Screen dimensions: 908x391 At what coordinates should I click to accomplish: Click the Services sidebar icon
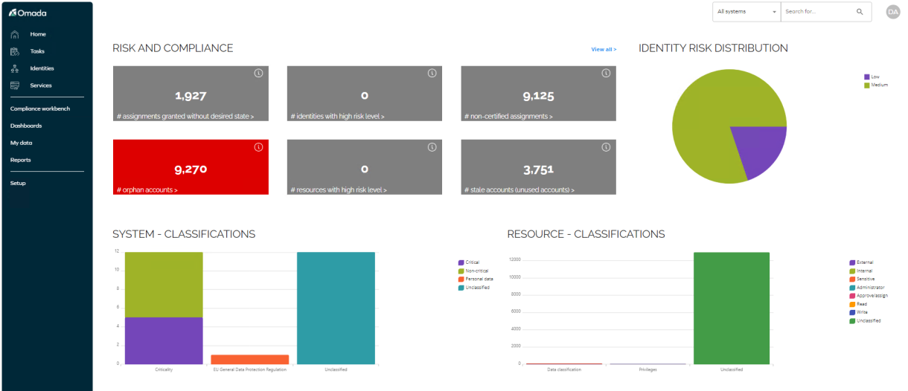coord(14,85)
